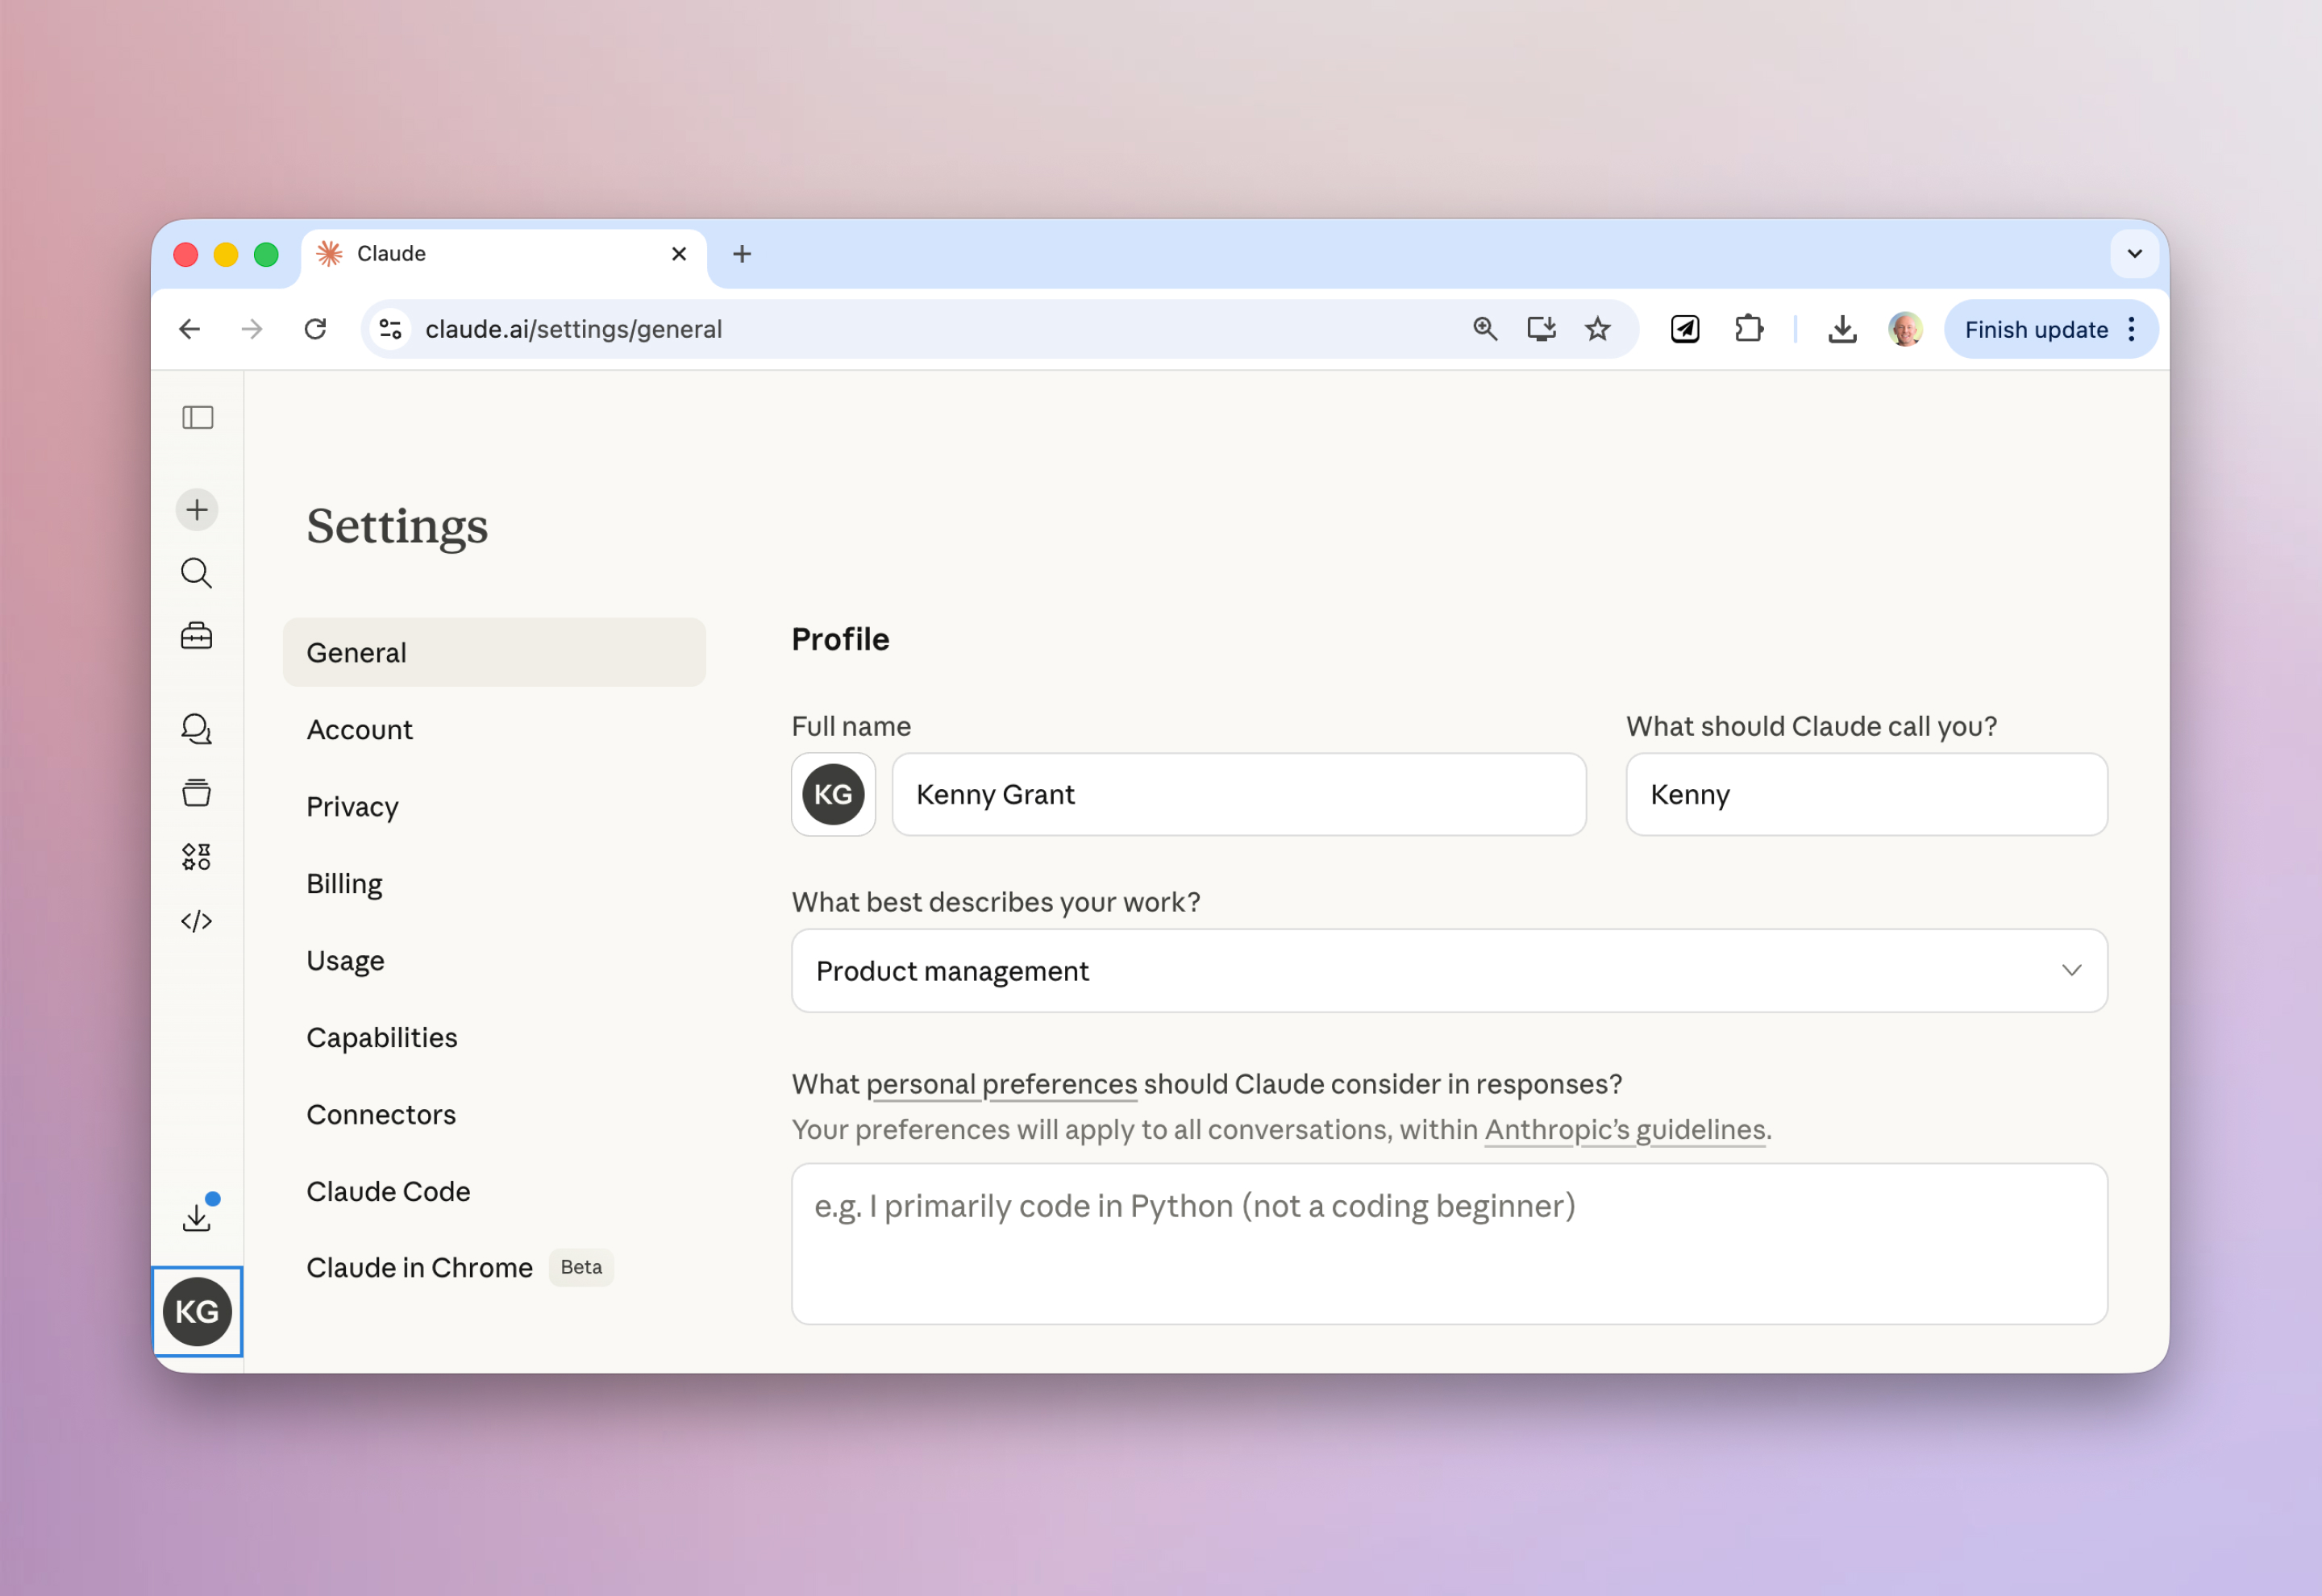Select Claude in Chrome Beta section
Screen dimensions: 2322x1596
pyautogui.click(x=420, y=1267)
